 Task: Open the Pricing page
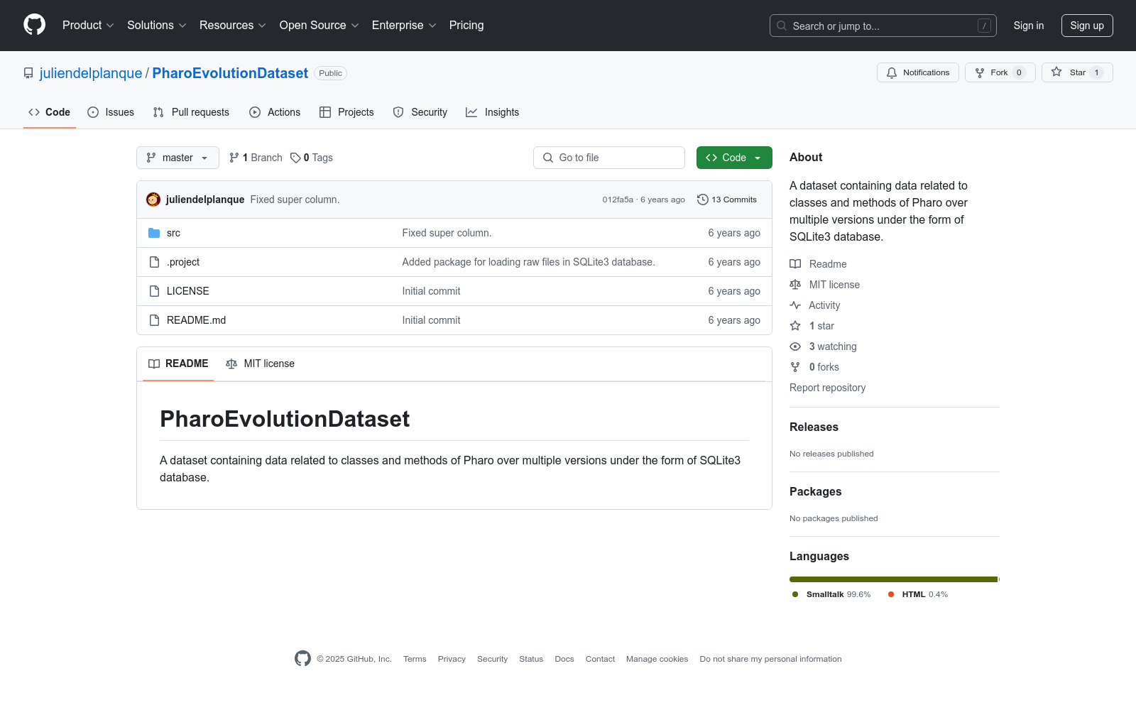click(466, 26)
